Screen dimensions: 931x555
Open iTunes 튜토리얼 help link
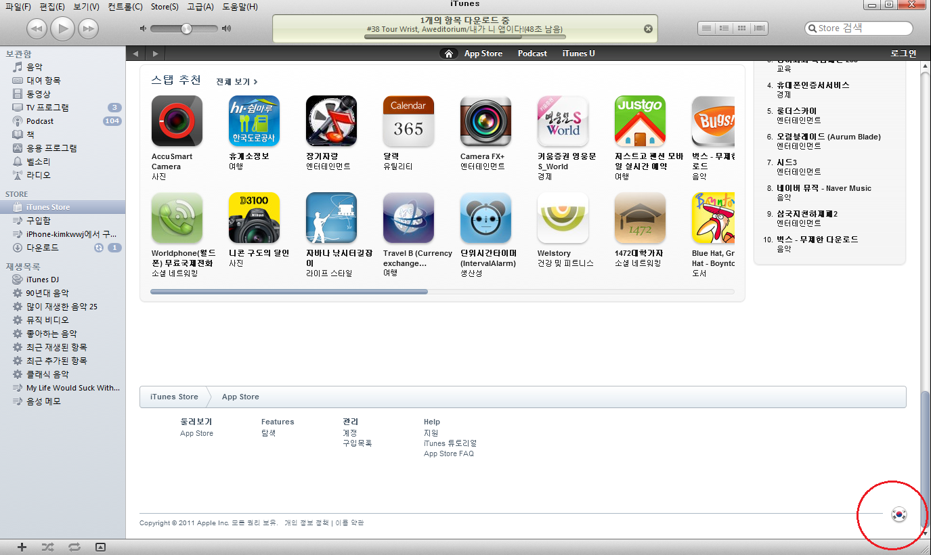450,443
